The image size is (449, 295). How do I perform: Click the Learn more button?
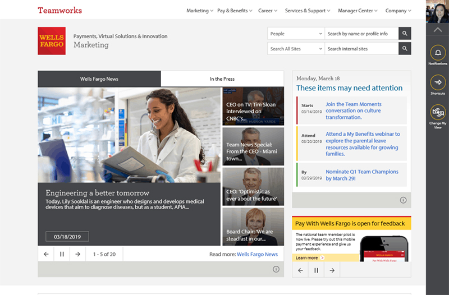click(309, 258)
